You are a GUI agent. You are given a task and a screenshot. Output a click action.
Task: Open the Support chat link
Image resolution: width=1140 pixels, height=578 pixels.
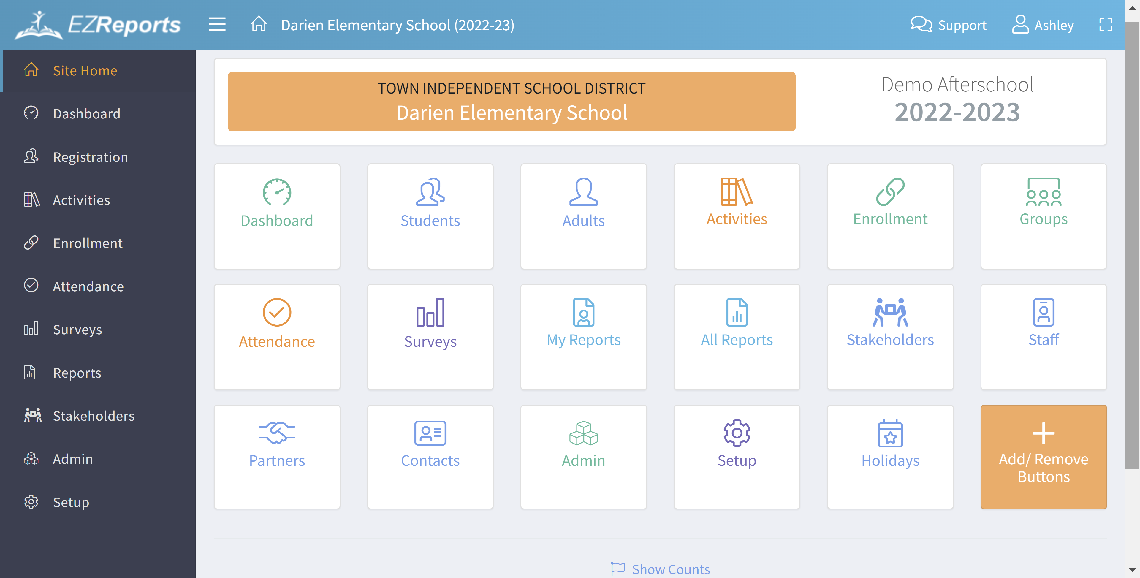tap(949, 25)
